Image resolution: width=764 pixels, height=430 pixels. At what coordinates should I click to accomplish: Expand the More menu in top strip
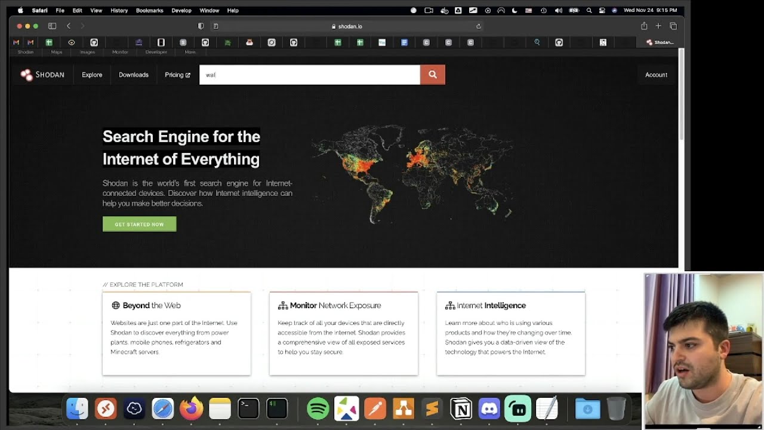pos(190,52)
